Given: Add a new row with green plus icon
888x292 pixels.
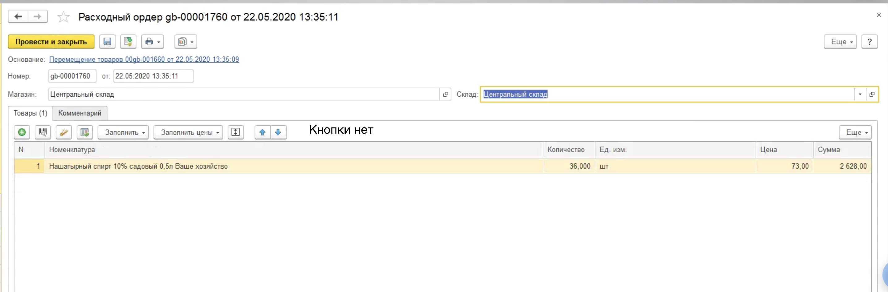Looking at the screenshot, I should 22,132.
